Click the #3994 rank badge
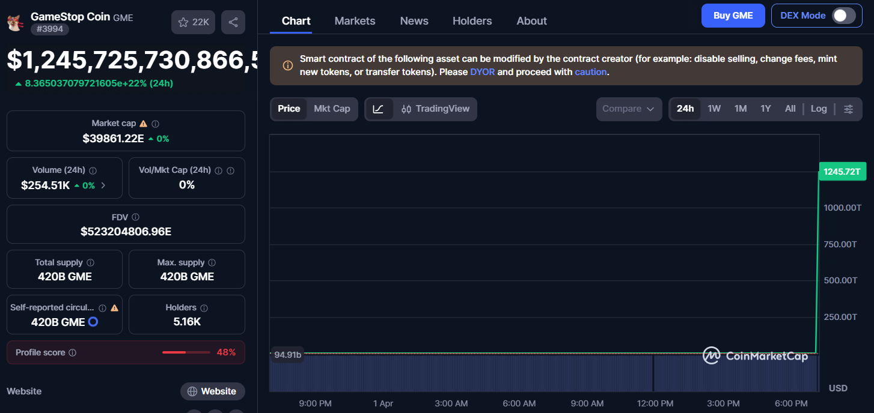 coord(50,29)
